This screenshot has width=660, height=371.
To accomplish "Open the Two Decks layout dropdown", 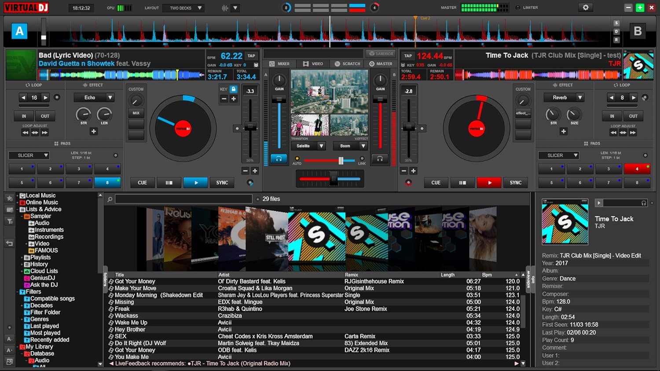I will 199,8.
